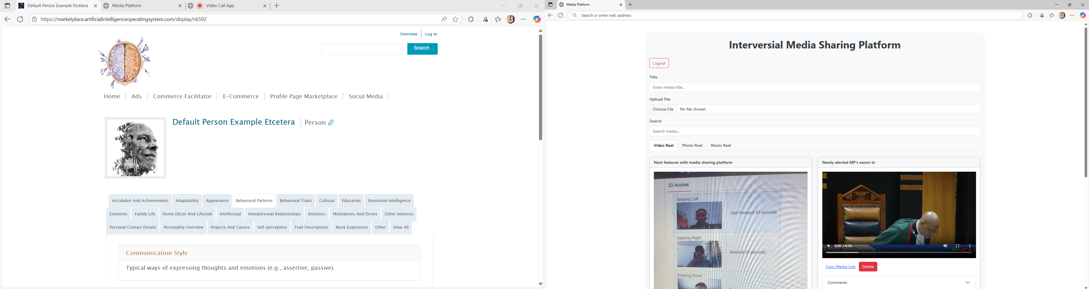This screenshot has width=1089, height=289.
Task: Open Extensions in the left browser window
Action: 471,20
